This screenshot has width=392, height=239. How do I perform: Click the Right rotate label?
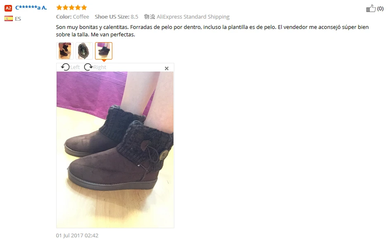coord(100,67)
